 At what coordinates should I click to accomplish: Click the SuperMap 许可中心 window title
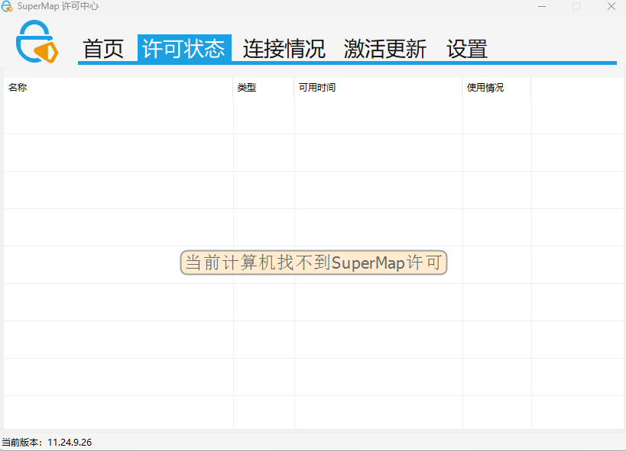tap(58, 6)
